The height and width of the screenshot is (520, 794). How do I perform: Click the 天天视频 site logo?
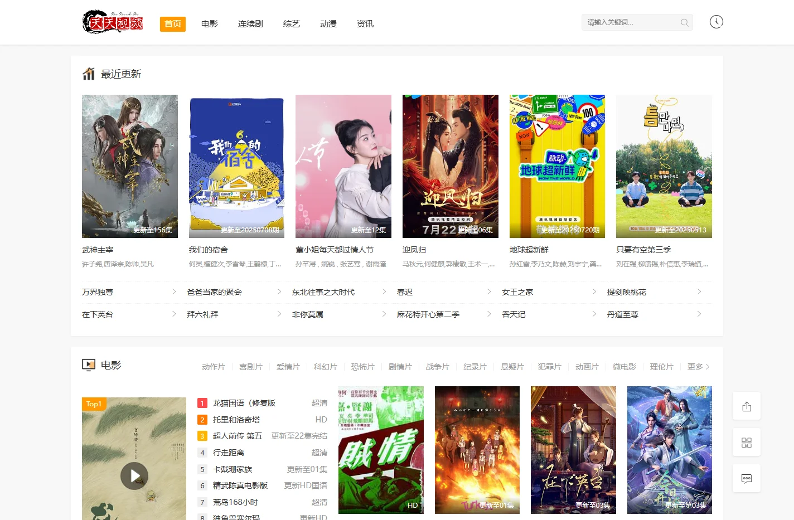point(113,22)
